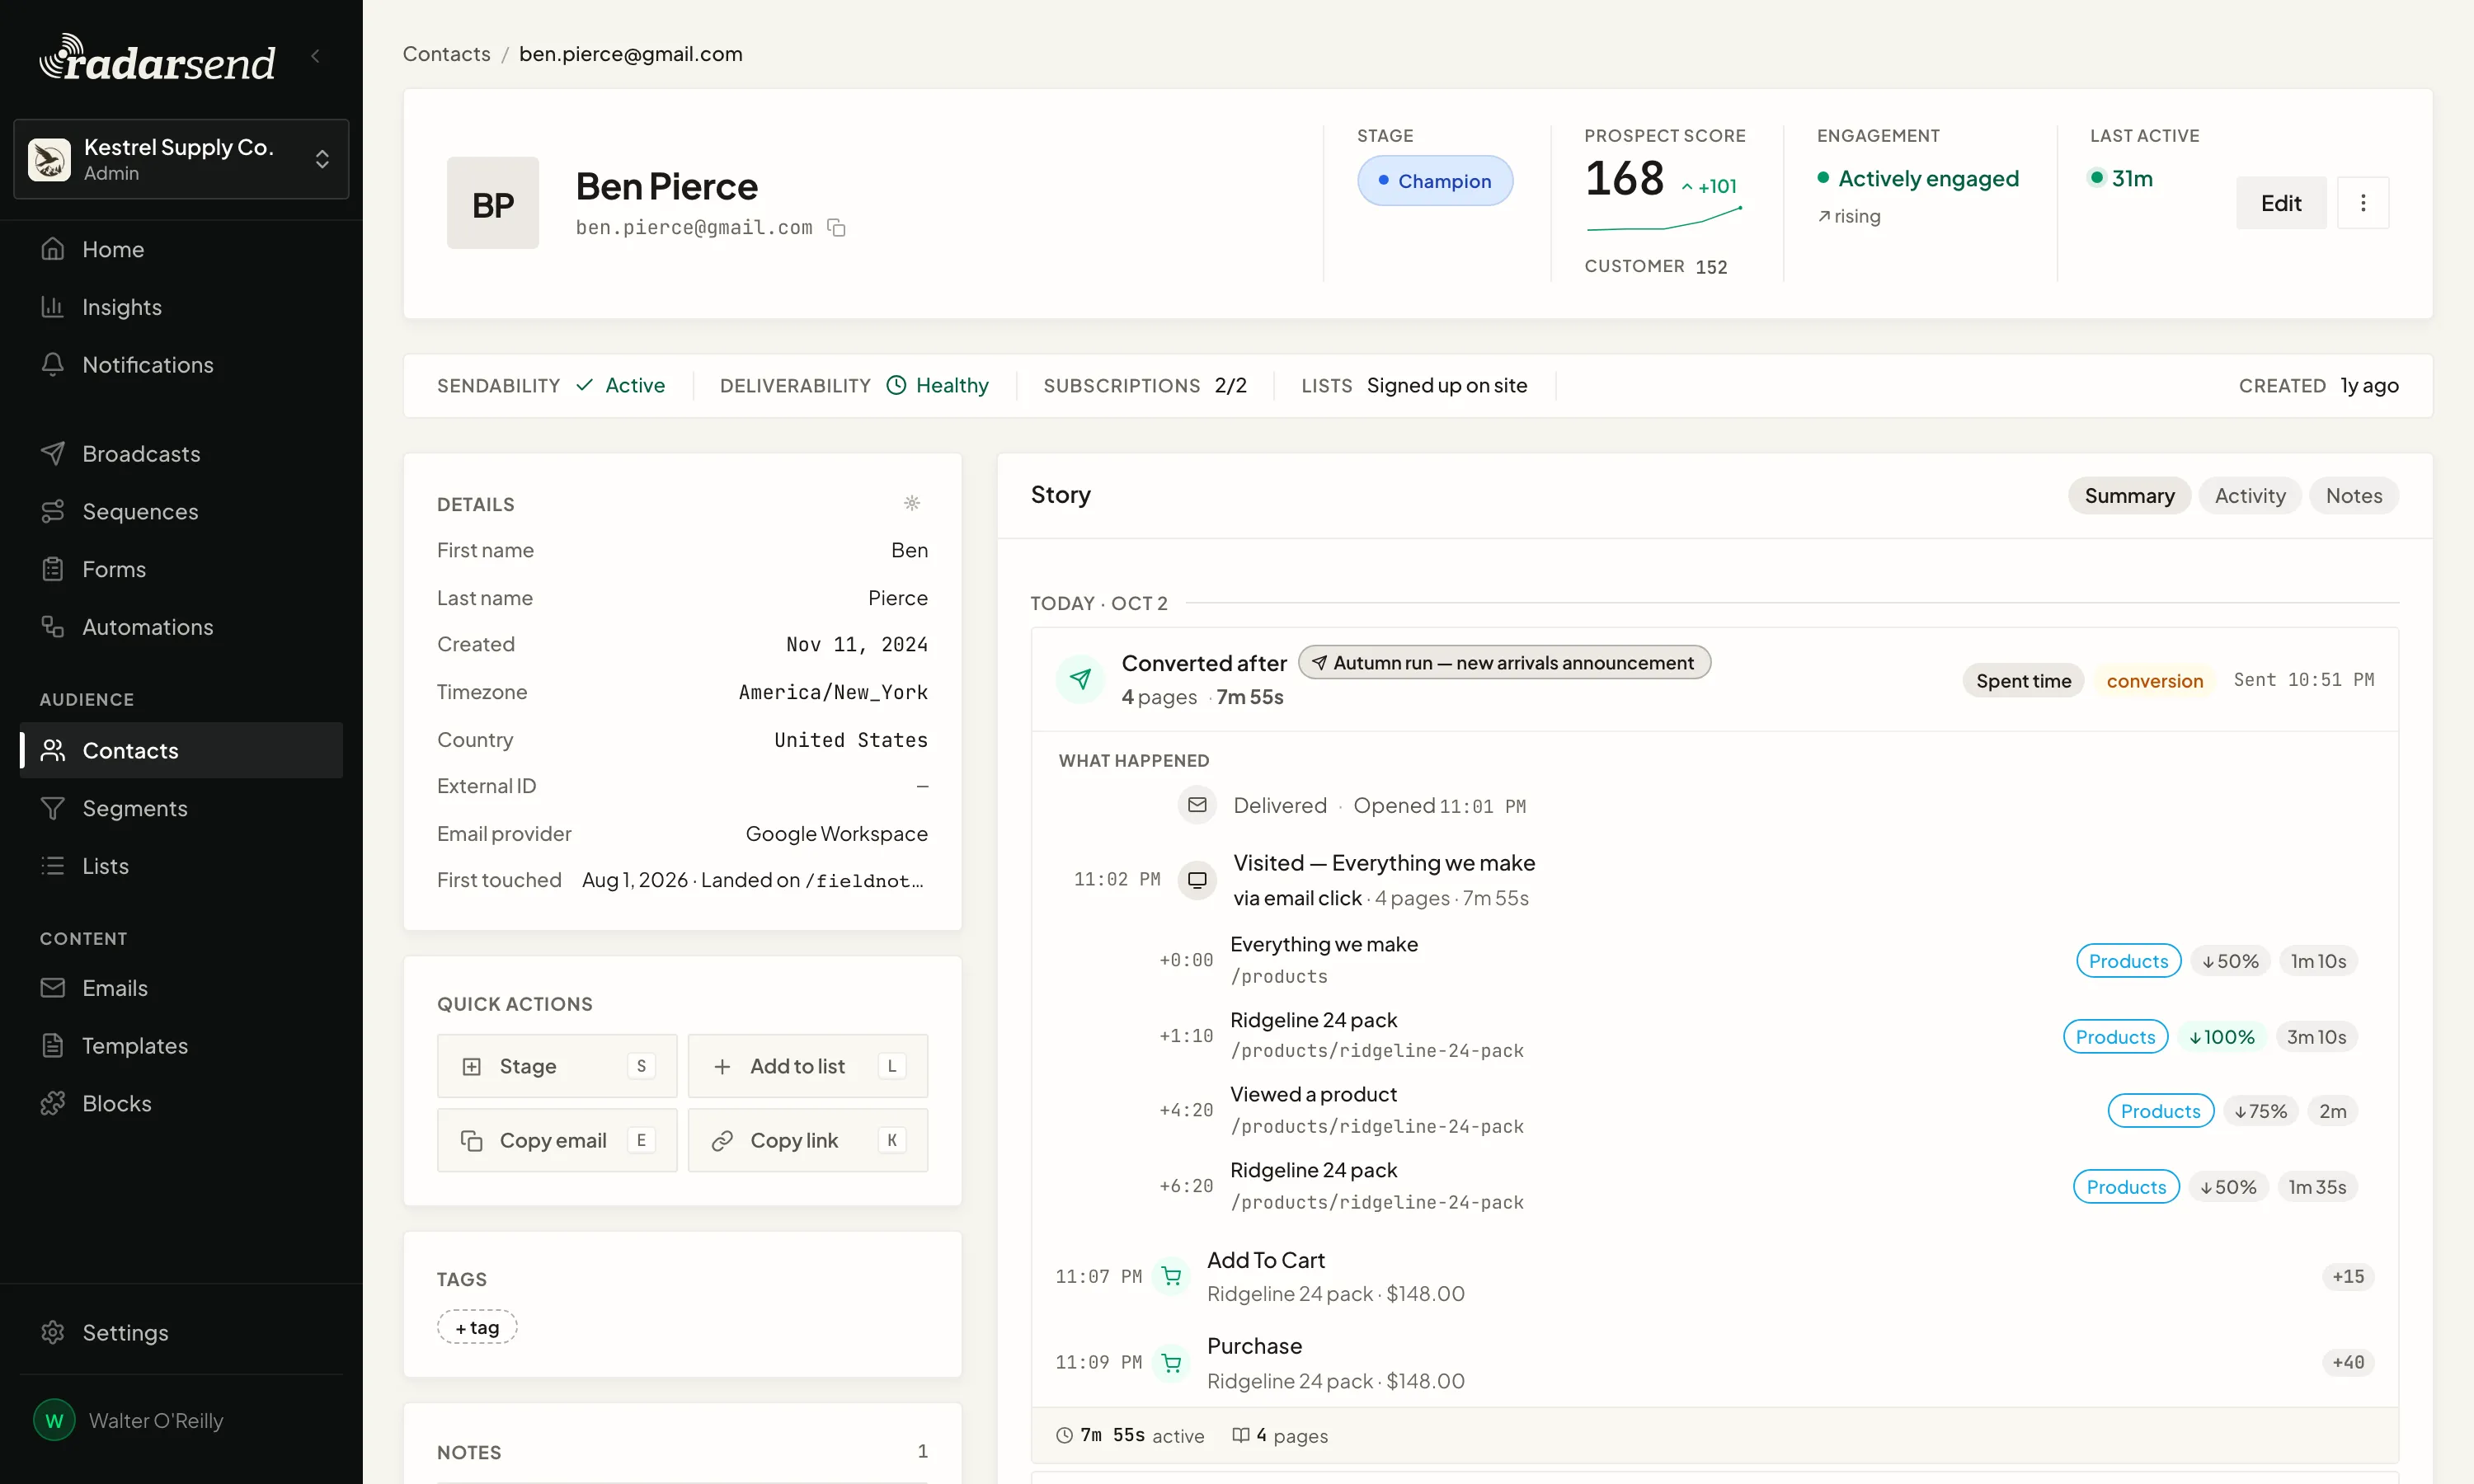Collapse the sidebar with the chevron
The image size is (2474, 1484).
[316, 56]
